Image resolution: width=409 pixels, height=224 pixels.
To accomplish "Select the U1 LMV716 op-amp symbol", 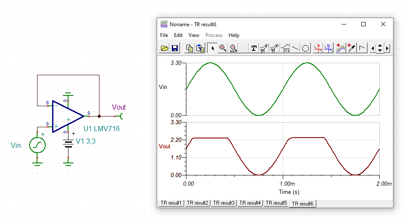I will pyautogui.click(x=68, y=117).
